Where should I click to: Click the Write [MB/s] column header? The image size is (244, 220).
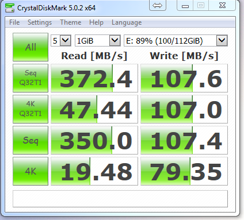(x=184, y=56)
